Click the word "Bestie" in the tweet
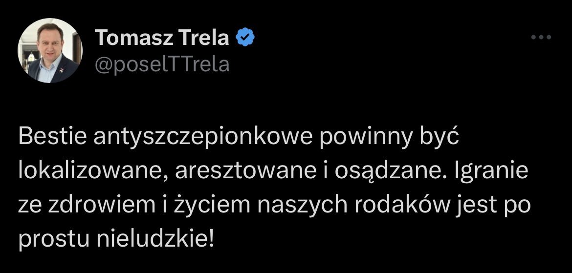Screen dimensions: 572x273 (x=51, y=138)
